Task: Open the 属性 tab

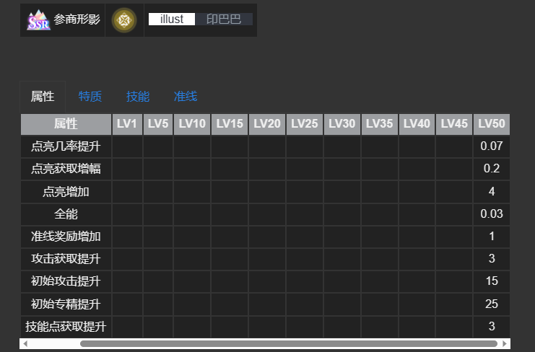Action: 43,96
